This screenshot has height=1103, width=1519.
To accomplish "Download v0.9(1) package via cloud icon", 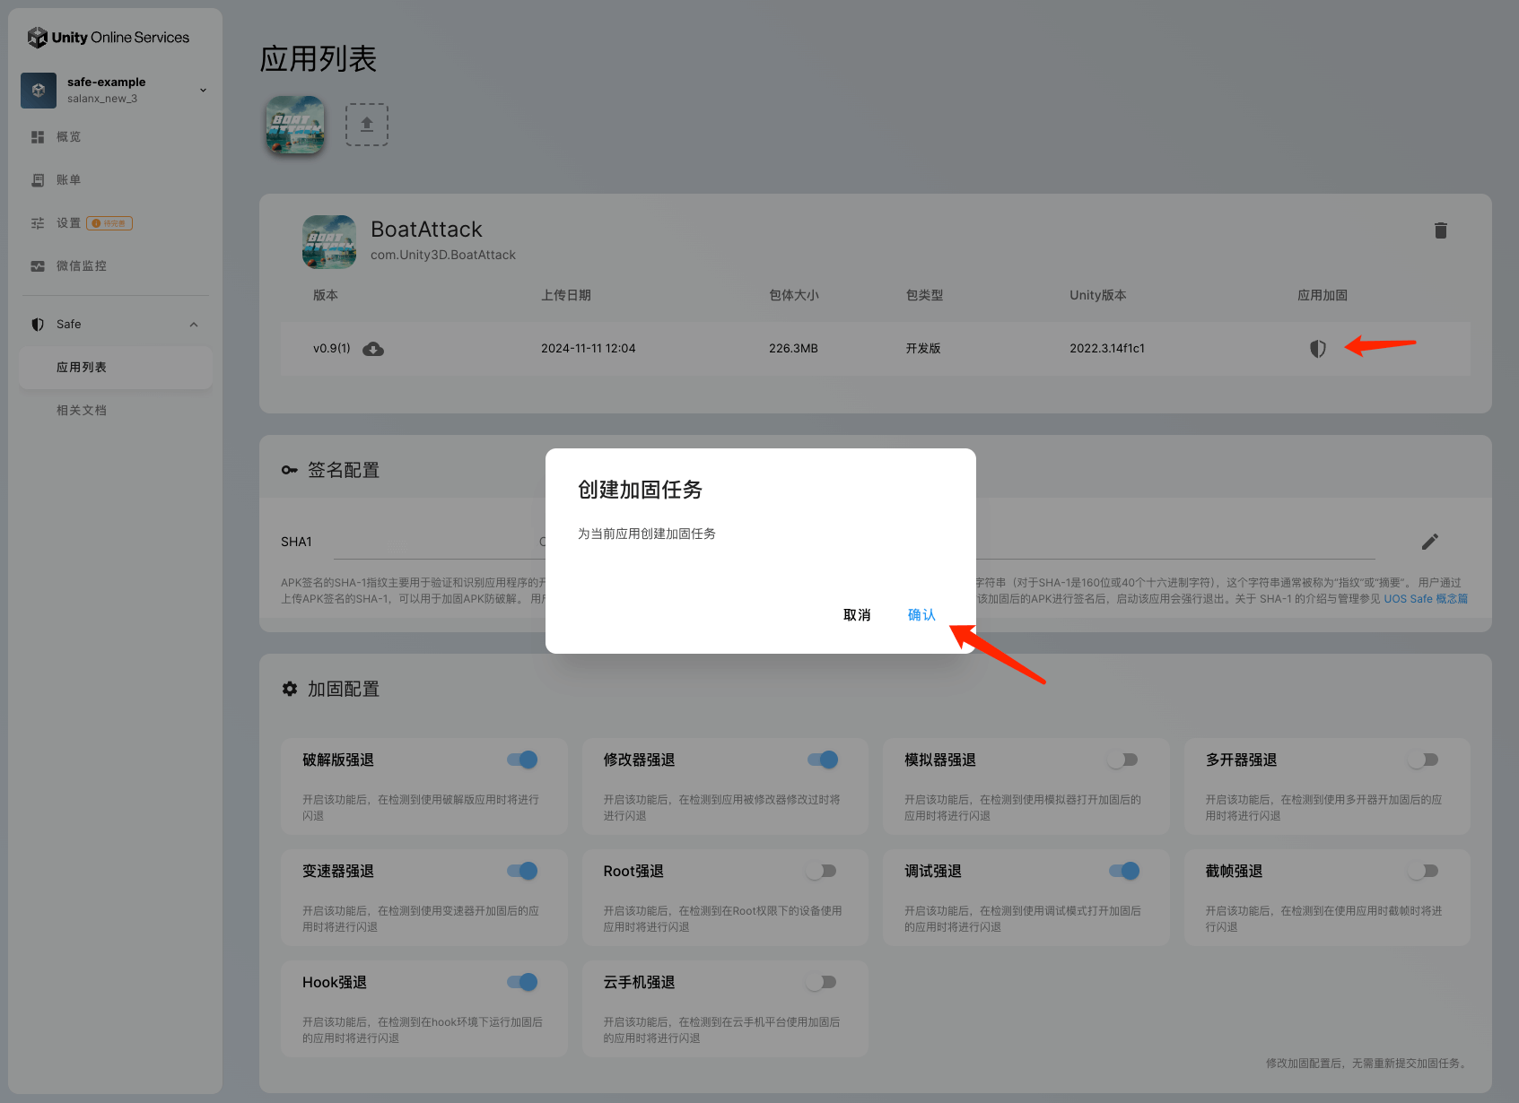I will coord(373,349).
